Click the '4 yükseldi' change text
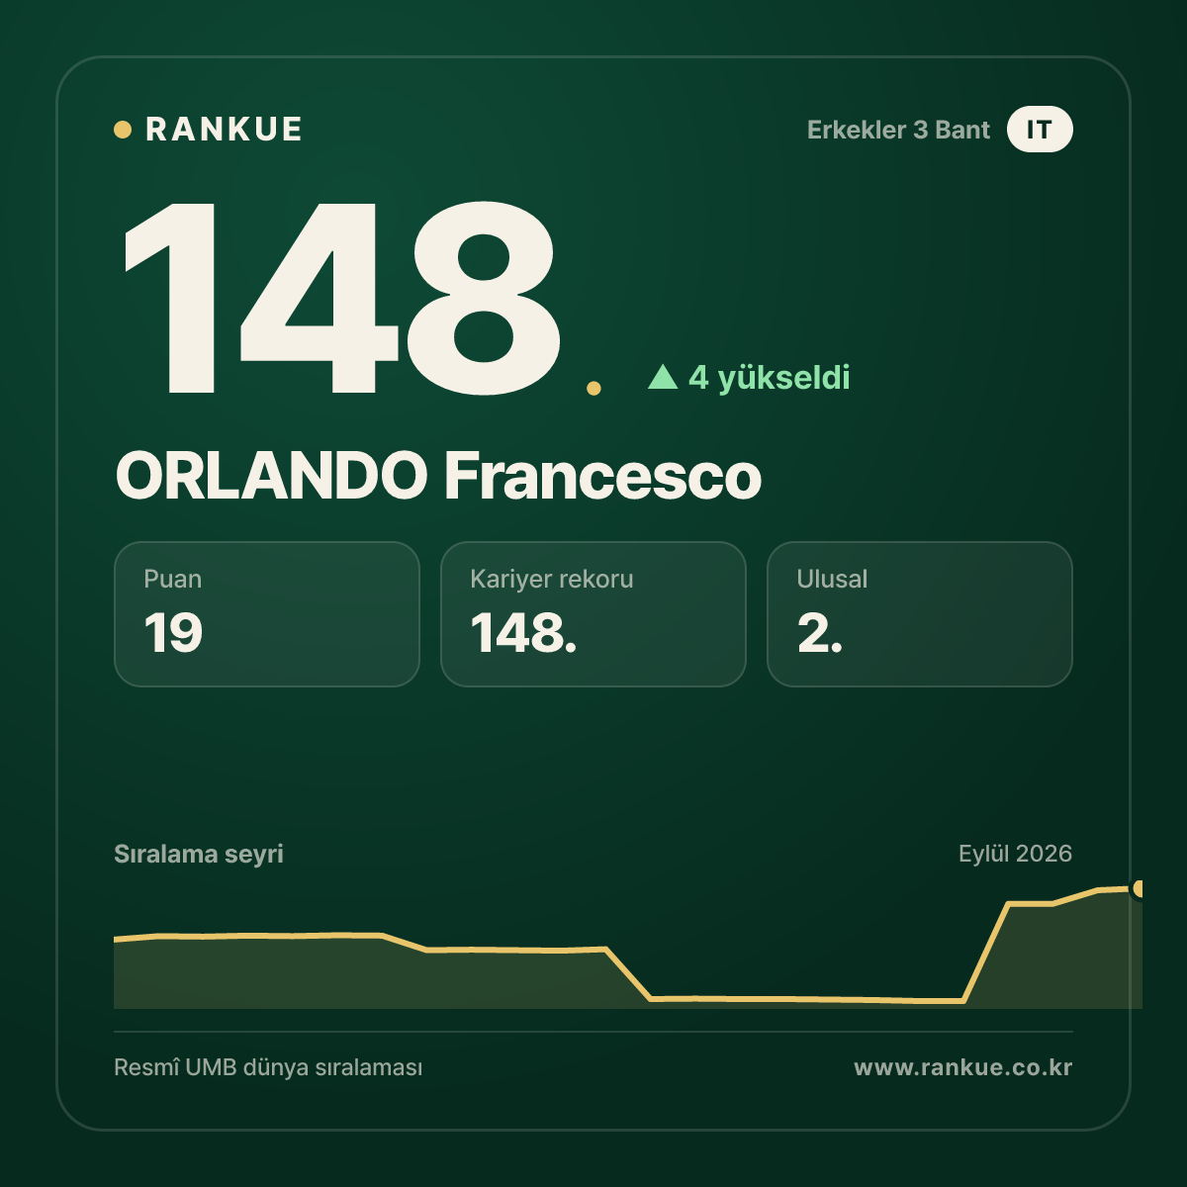The image size is (1187, 1187). tap(769, 377)
